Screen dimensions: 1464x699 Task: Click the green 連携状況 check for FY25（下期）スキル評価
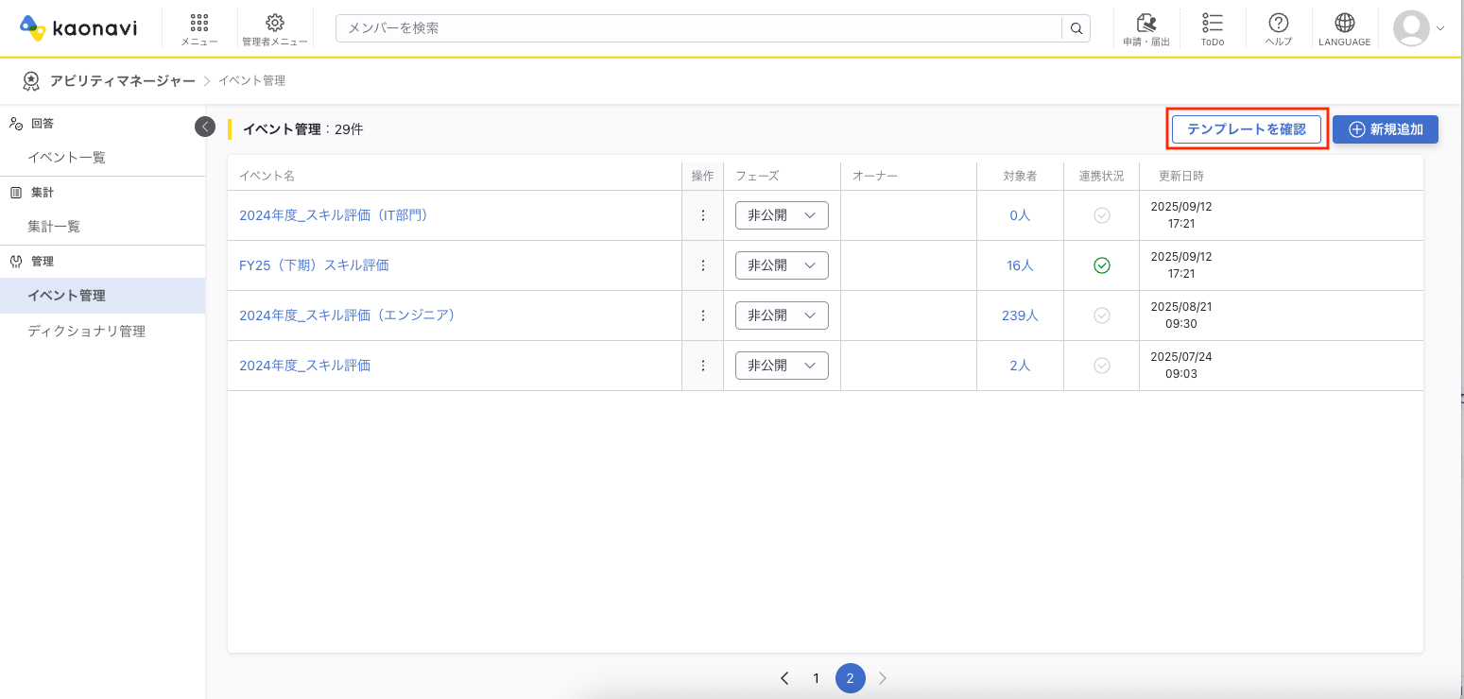[x=1101, y=265]
